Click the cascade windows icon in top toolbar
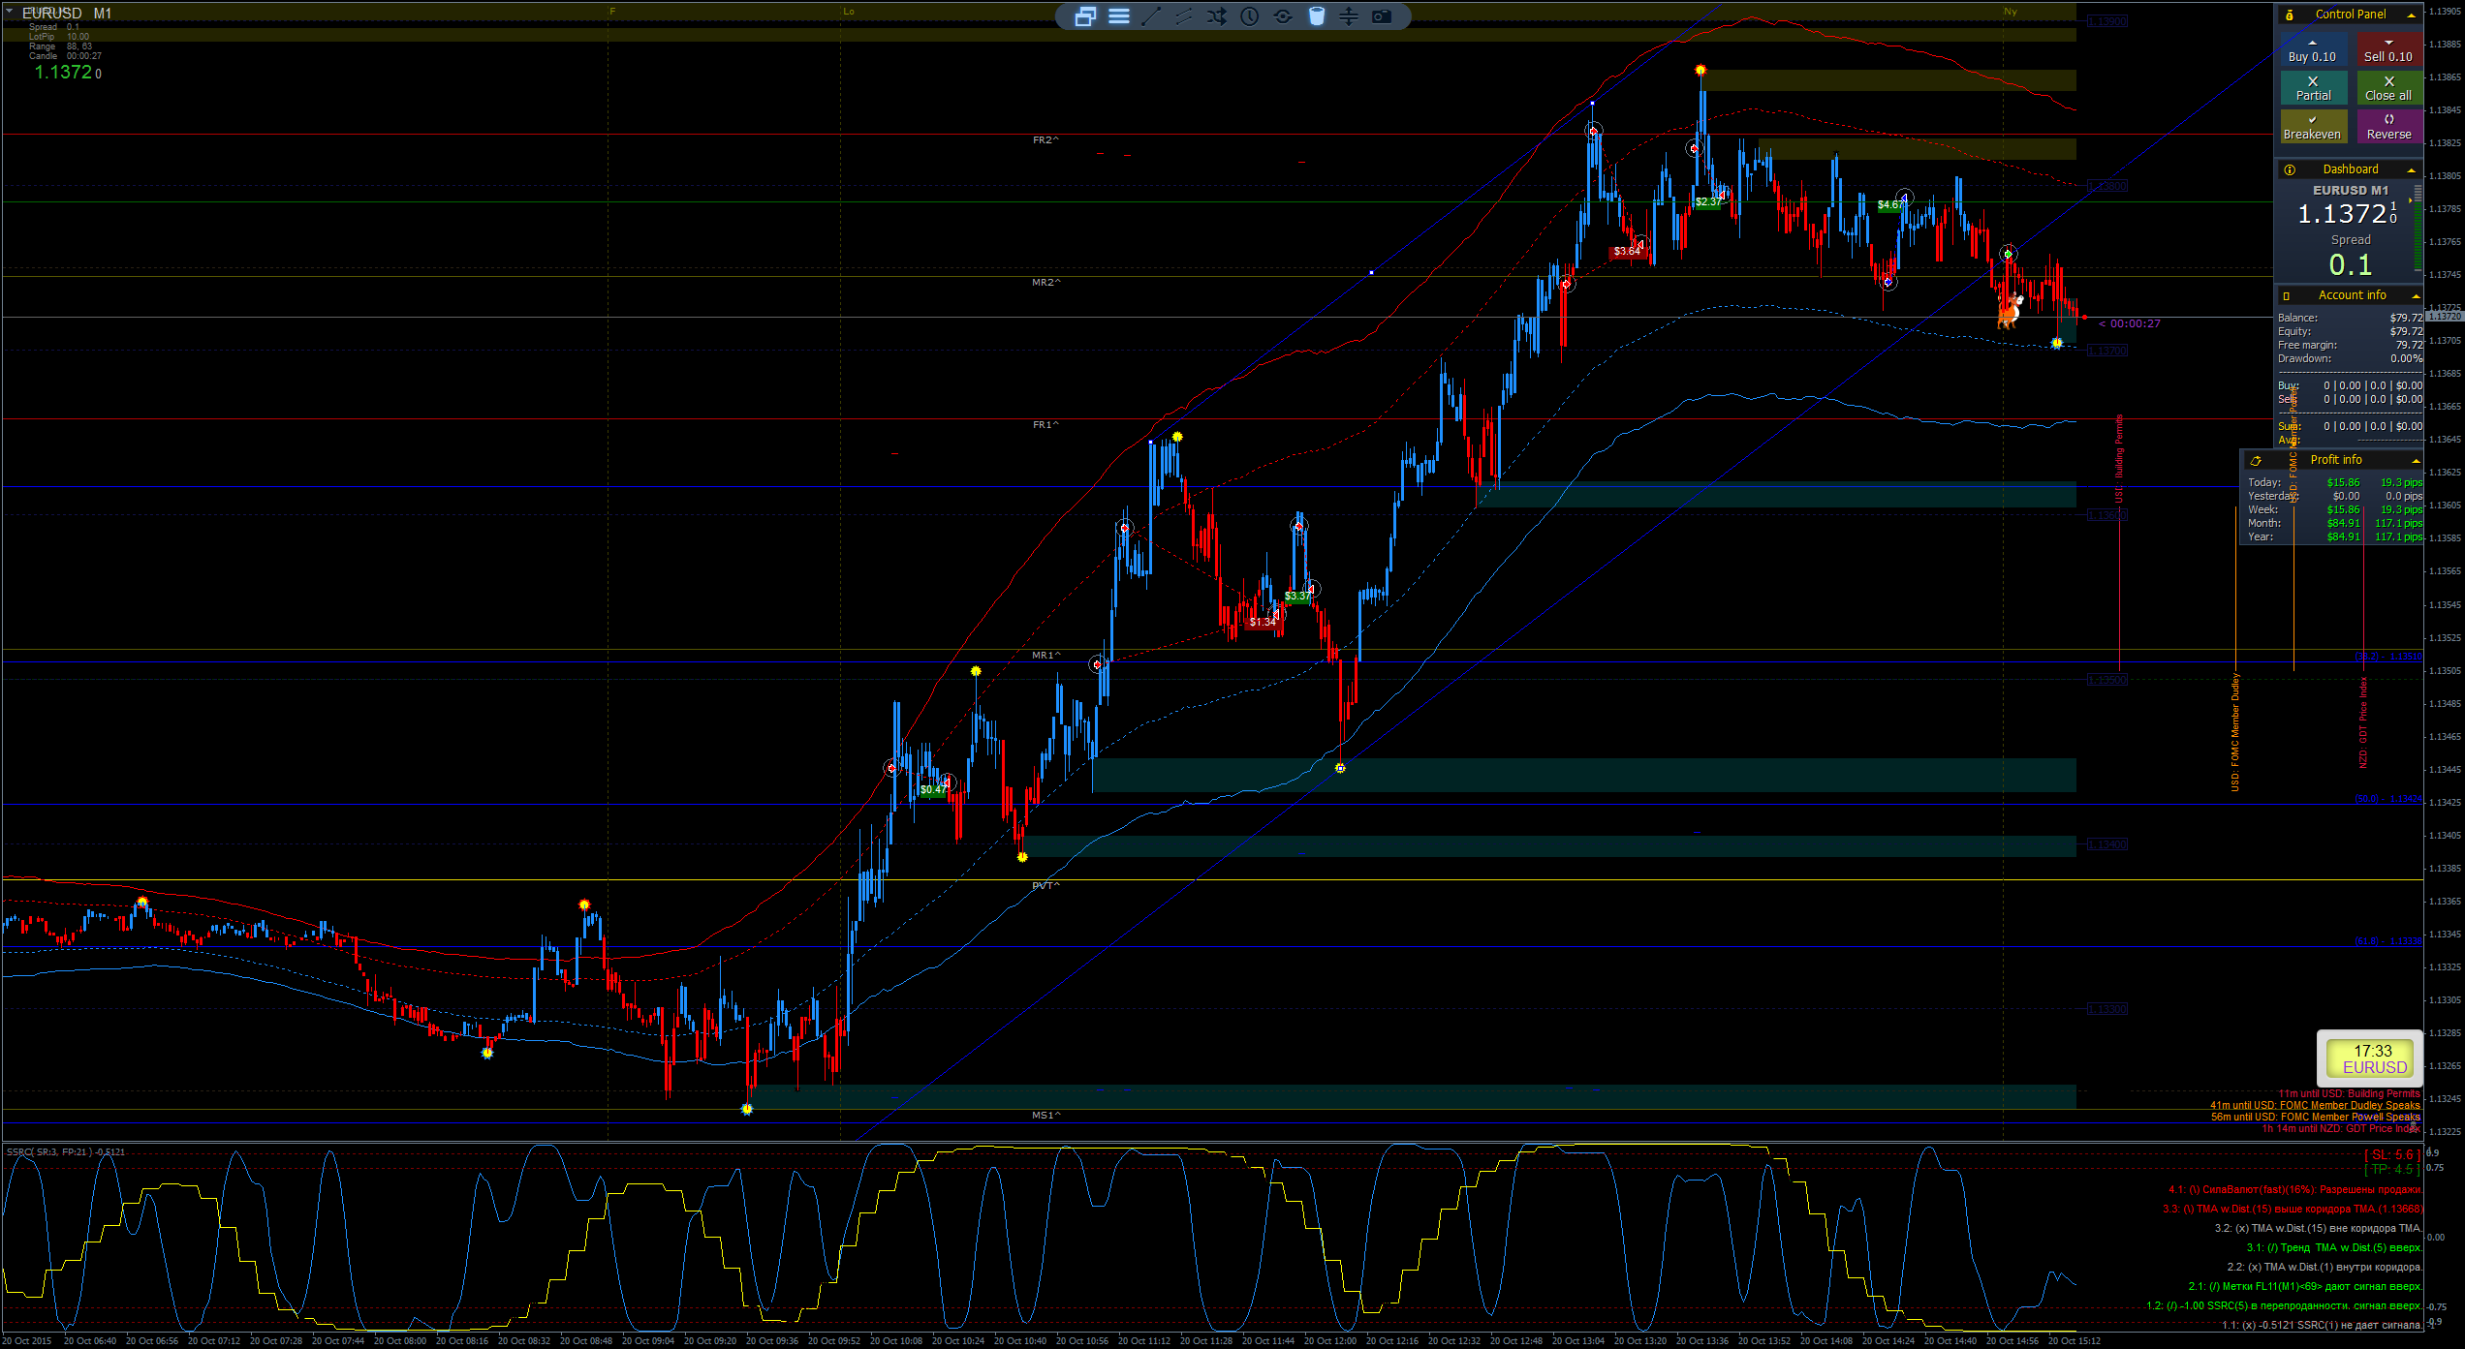 [1085, 16]
